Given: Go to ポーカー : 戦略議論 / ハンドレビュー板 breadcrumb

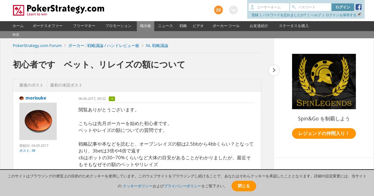Looking at the screenshot, I should (x=104, y=45).
